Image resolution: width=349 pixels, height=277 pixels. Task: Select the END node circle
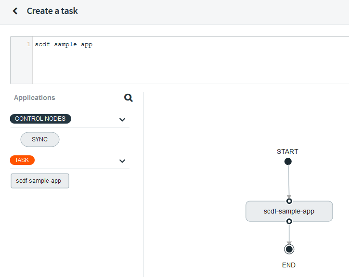pos(289,249)
